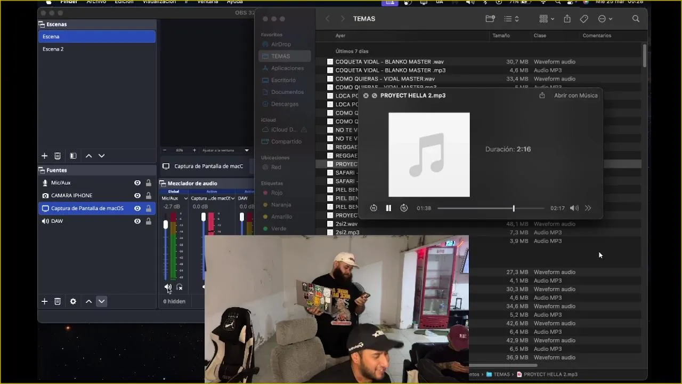Open Mic/Aux mixer channel dropdown
Screen dimensions: 682x384
pyautogui.click(x=185, y=198)
